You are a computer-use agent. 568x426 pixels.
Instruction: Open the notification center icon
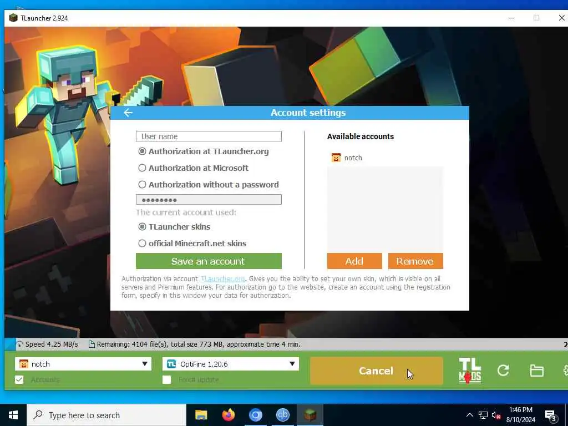click(x=551, y=415)
